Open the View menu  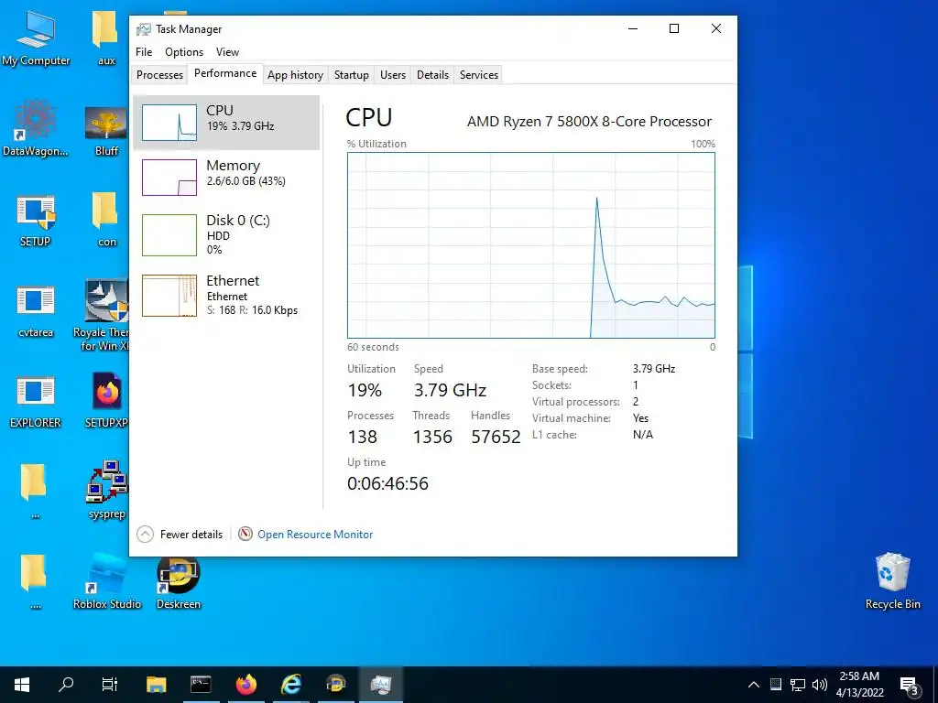227,52
